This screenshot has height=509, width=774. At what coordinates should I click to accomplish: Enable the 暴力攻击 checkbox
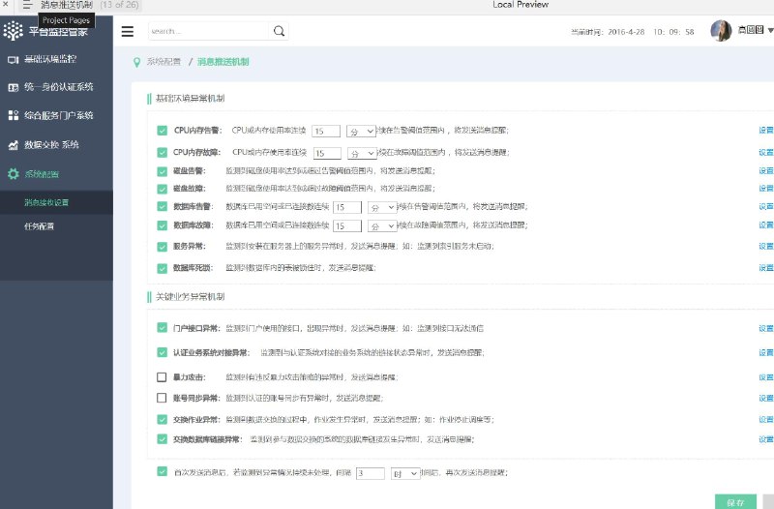[162, 377]
